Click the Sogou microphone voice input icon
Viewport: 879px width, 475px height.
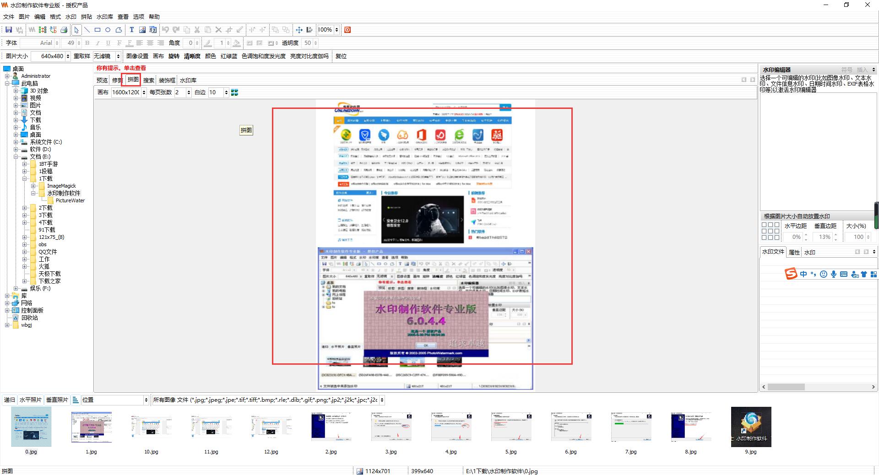[x=834, y=274]
